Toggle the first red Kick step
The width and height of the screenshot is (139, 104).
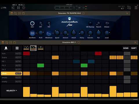(x=26, y=53)
